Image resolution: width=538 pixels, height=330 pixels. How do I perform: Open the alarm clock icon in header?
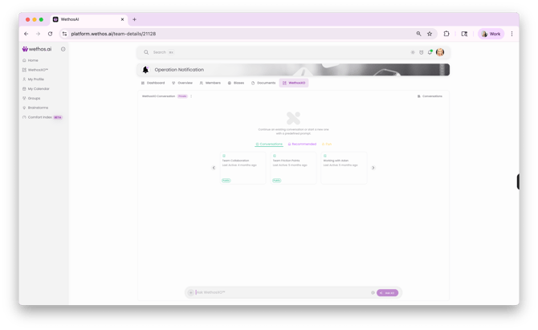tap(422, 52)
